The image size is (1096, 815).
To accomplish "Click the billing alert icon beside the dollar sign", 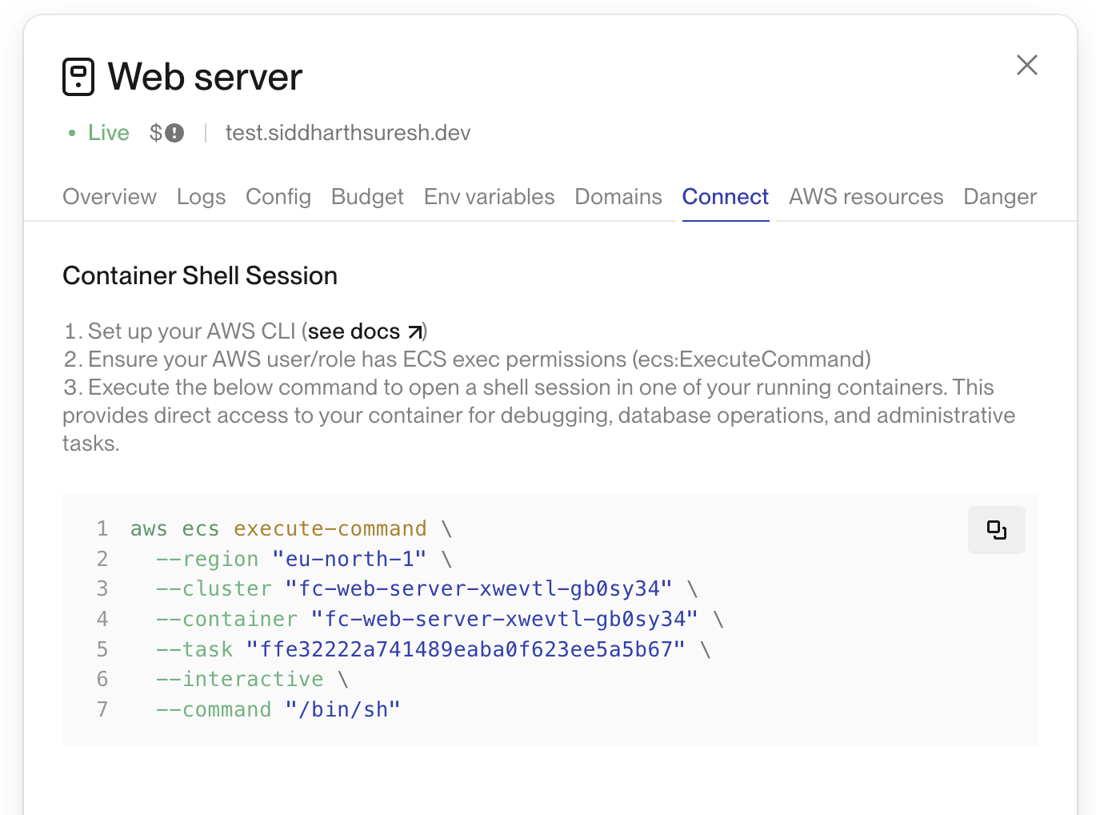I will [174, 133].
